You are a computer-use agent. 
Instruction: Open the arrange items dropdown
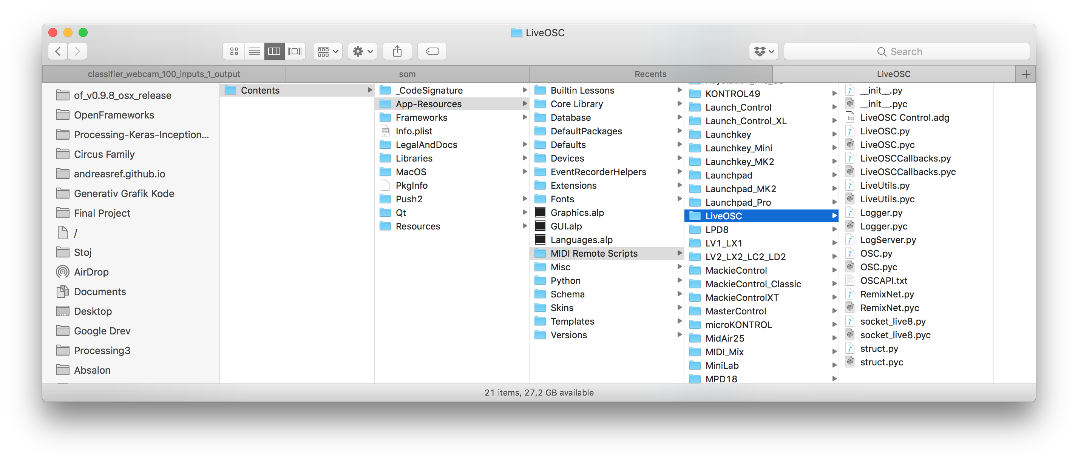328,51
